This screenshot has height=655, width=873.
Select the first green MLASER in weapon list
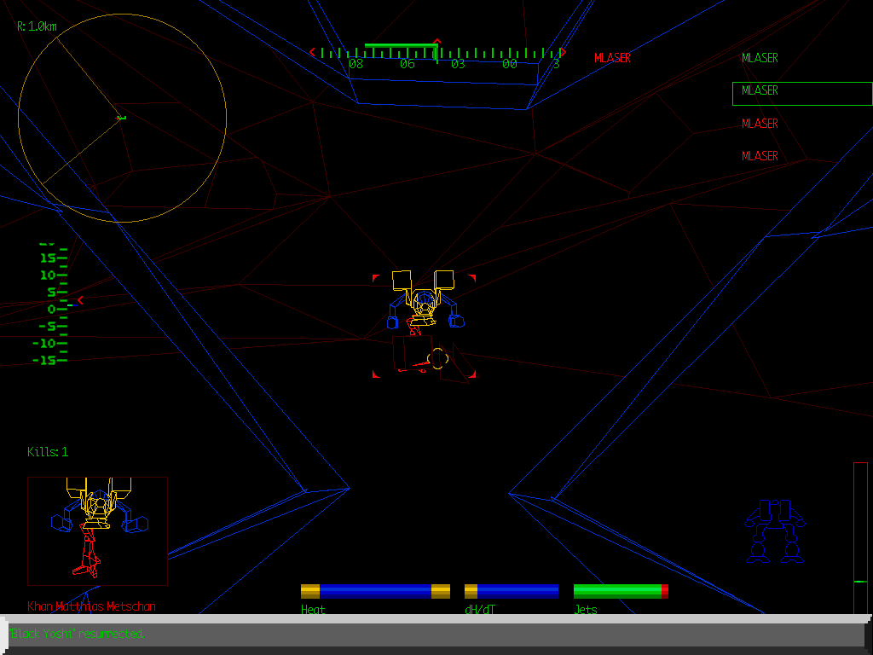(x=760, y=58)
